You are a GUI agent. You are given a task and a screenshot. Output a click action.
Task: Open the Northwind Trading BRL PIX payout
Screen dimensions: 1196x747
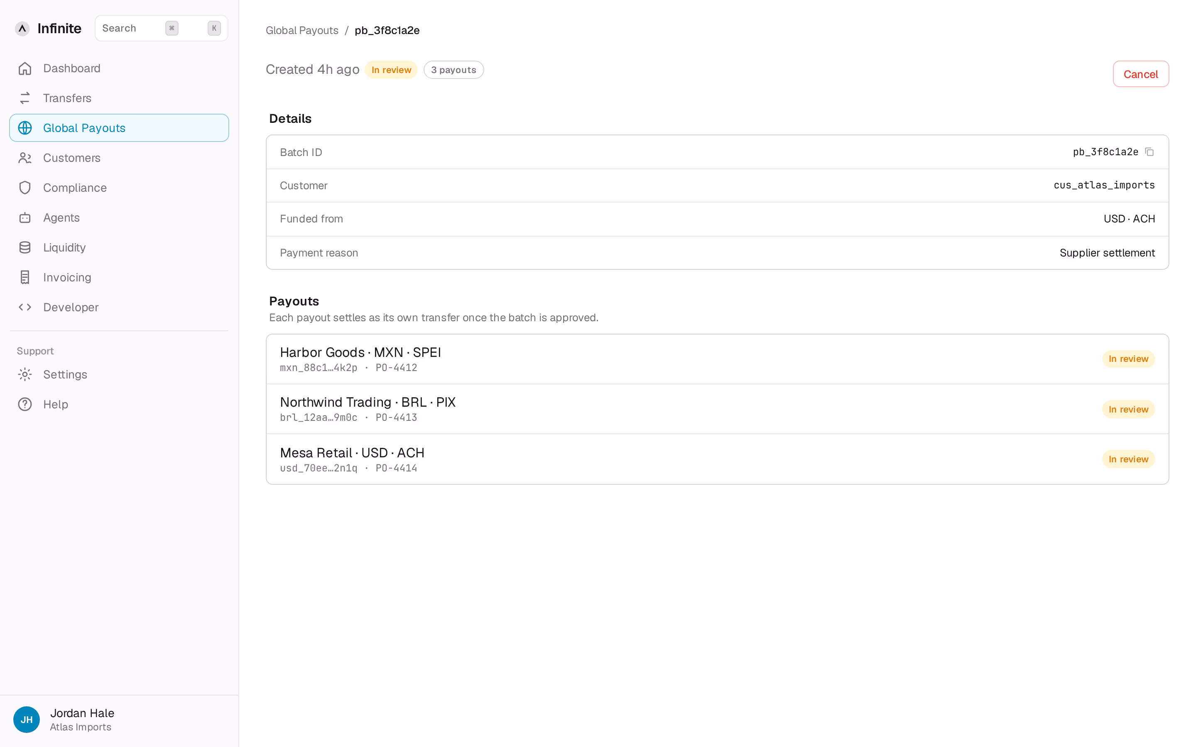[x=717, y=409]
